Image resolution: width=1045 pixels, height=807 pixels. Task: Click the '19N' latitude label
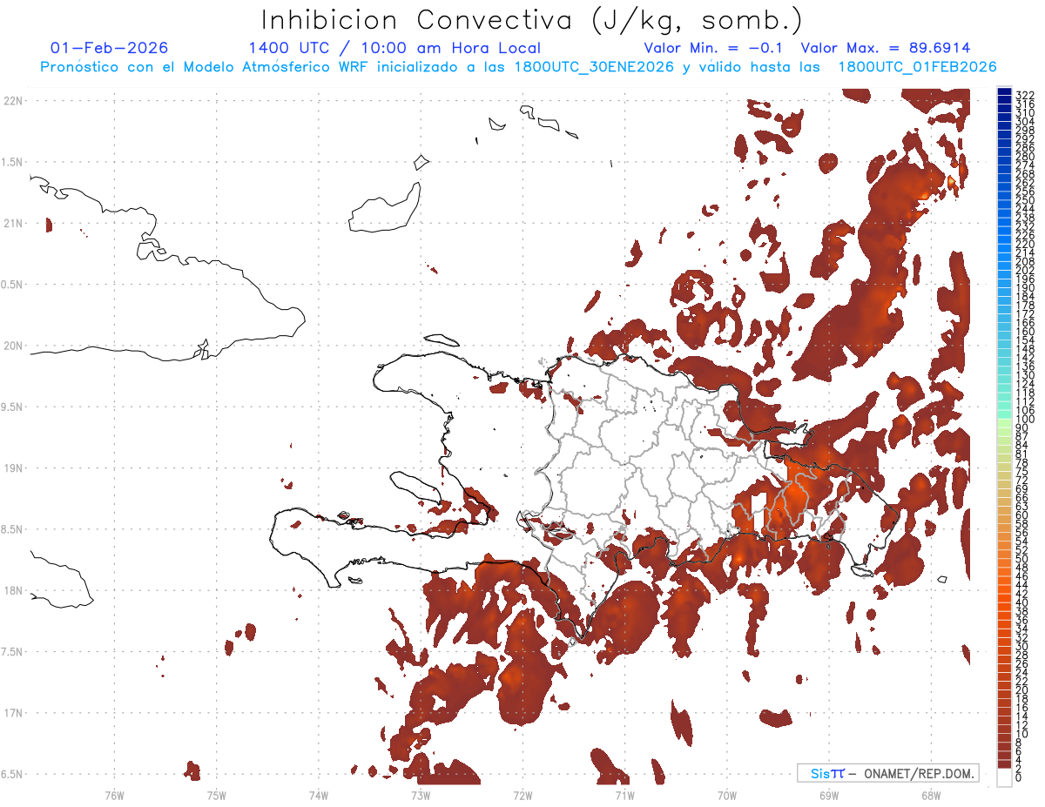[x=13, y=468]
